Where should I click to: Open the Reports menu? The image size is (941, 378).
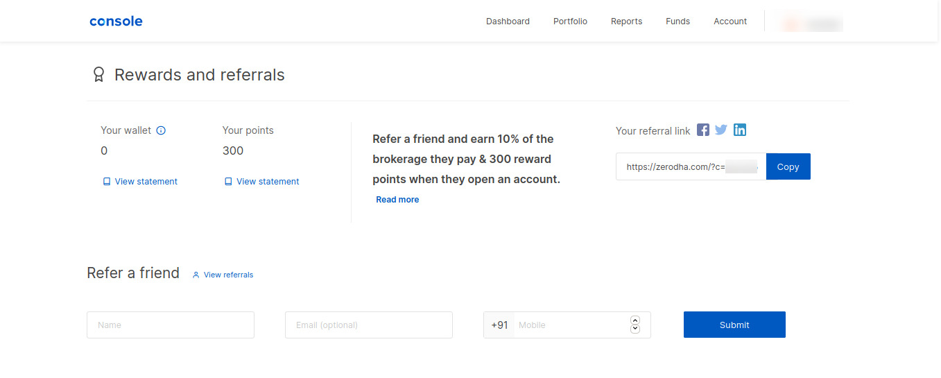point(626,22)
